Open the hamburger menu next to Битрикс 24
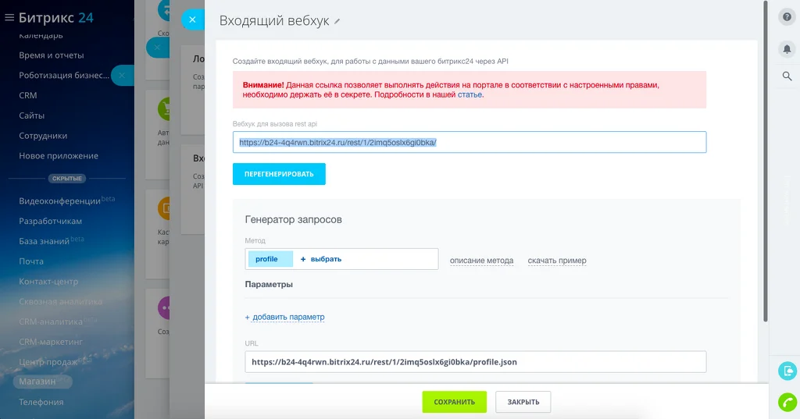 [x=9, y=18]
